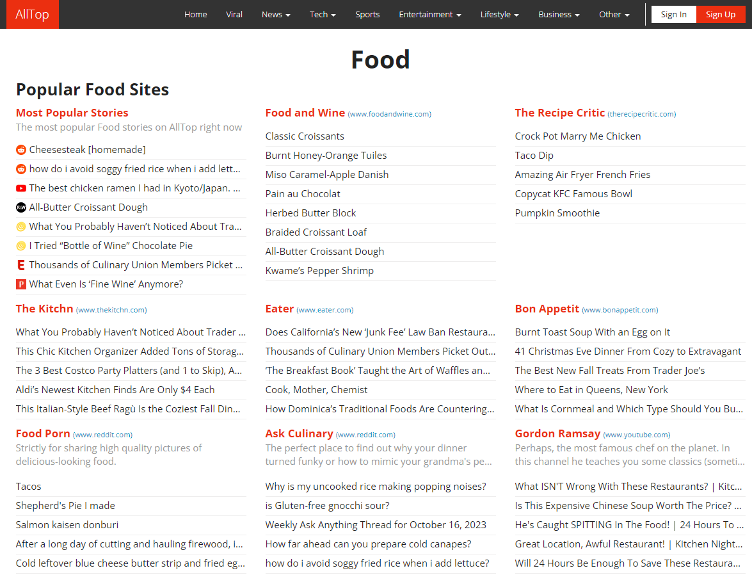
Task: Visit www.bonappetit.com link
Action: tap(620, 310)
